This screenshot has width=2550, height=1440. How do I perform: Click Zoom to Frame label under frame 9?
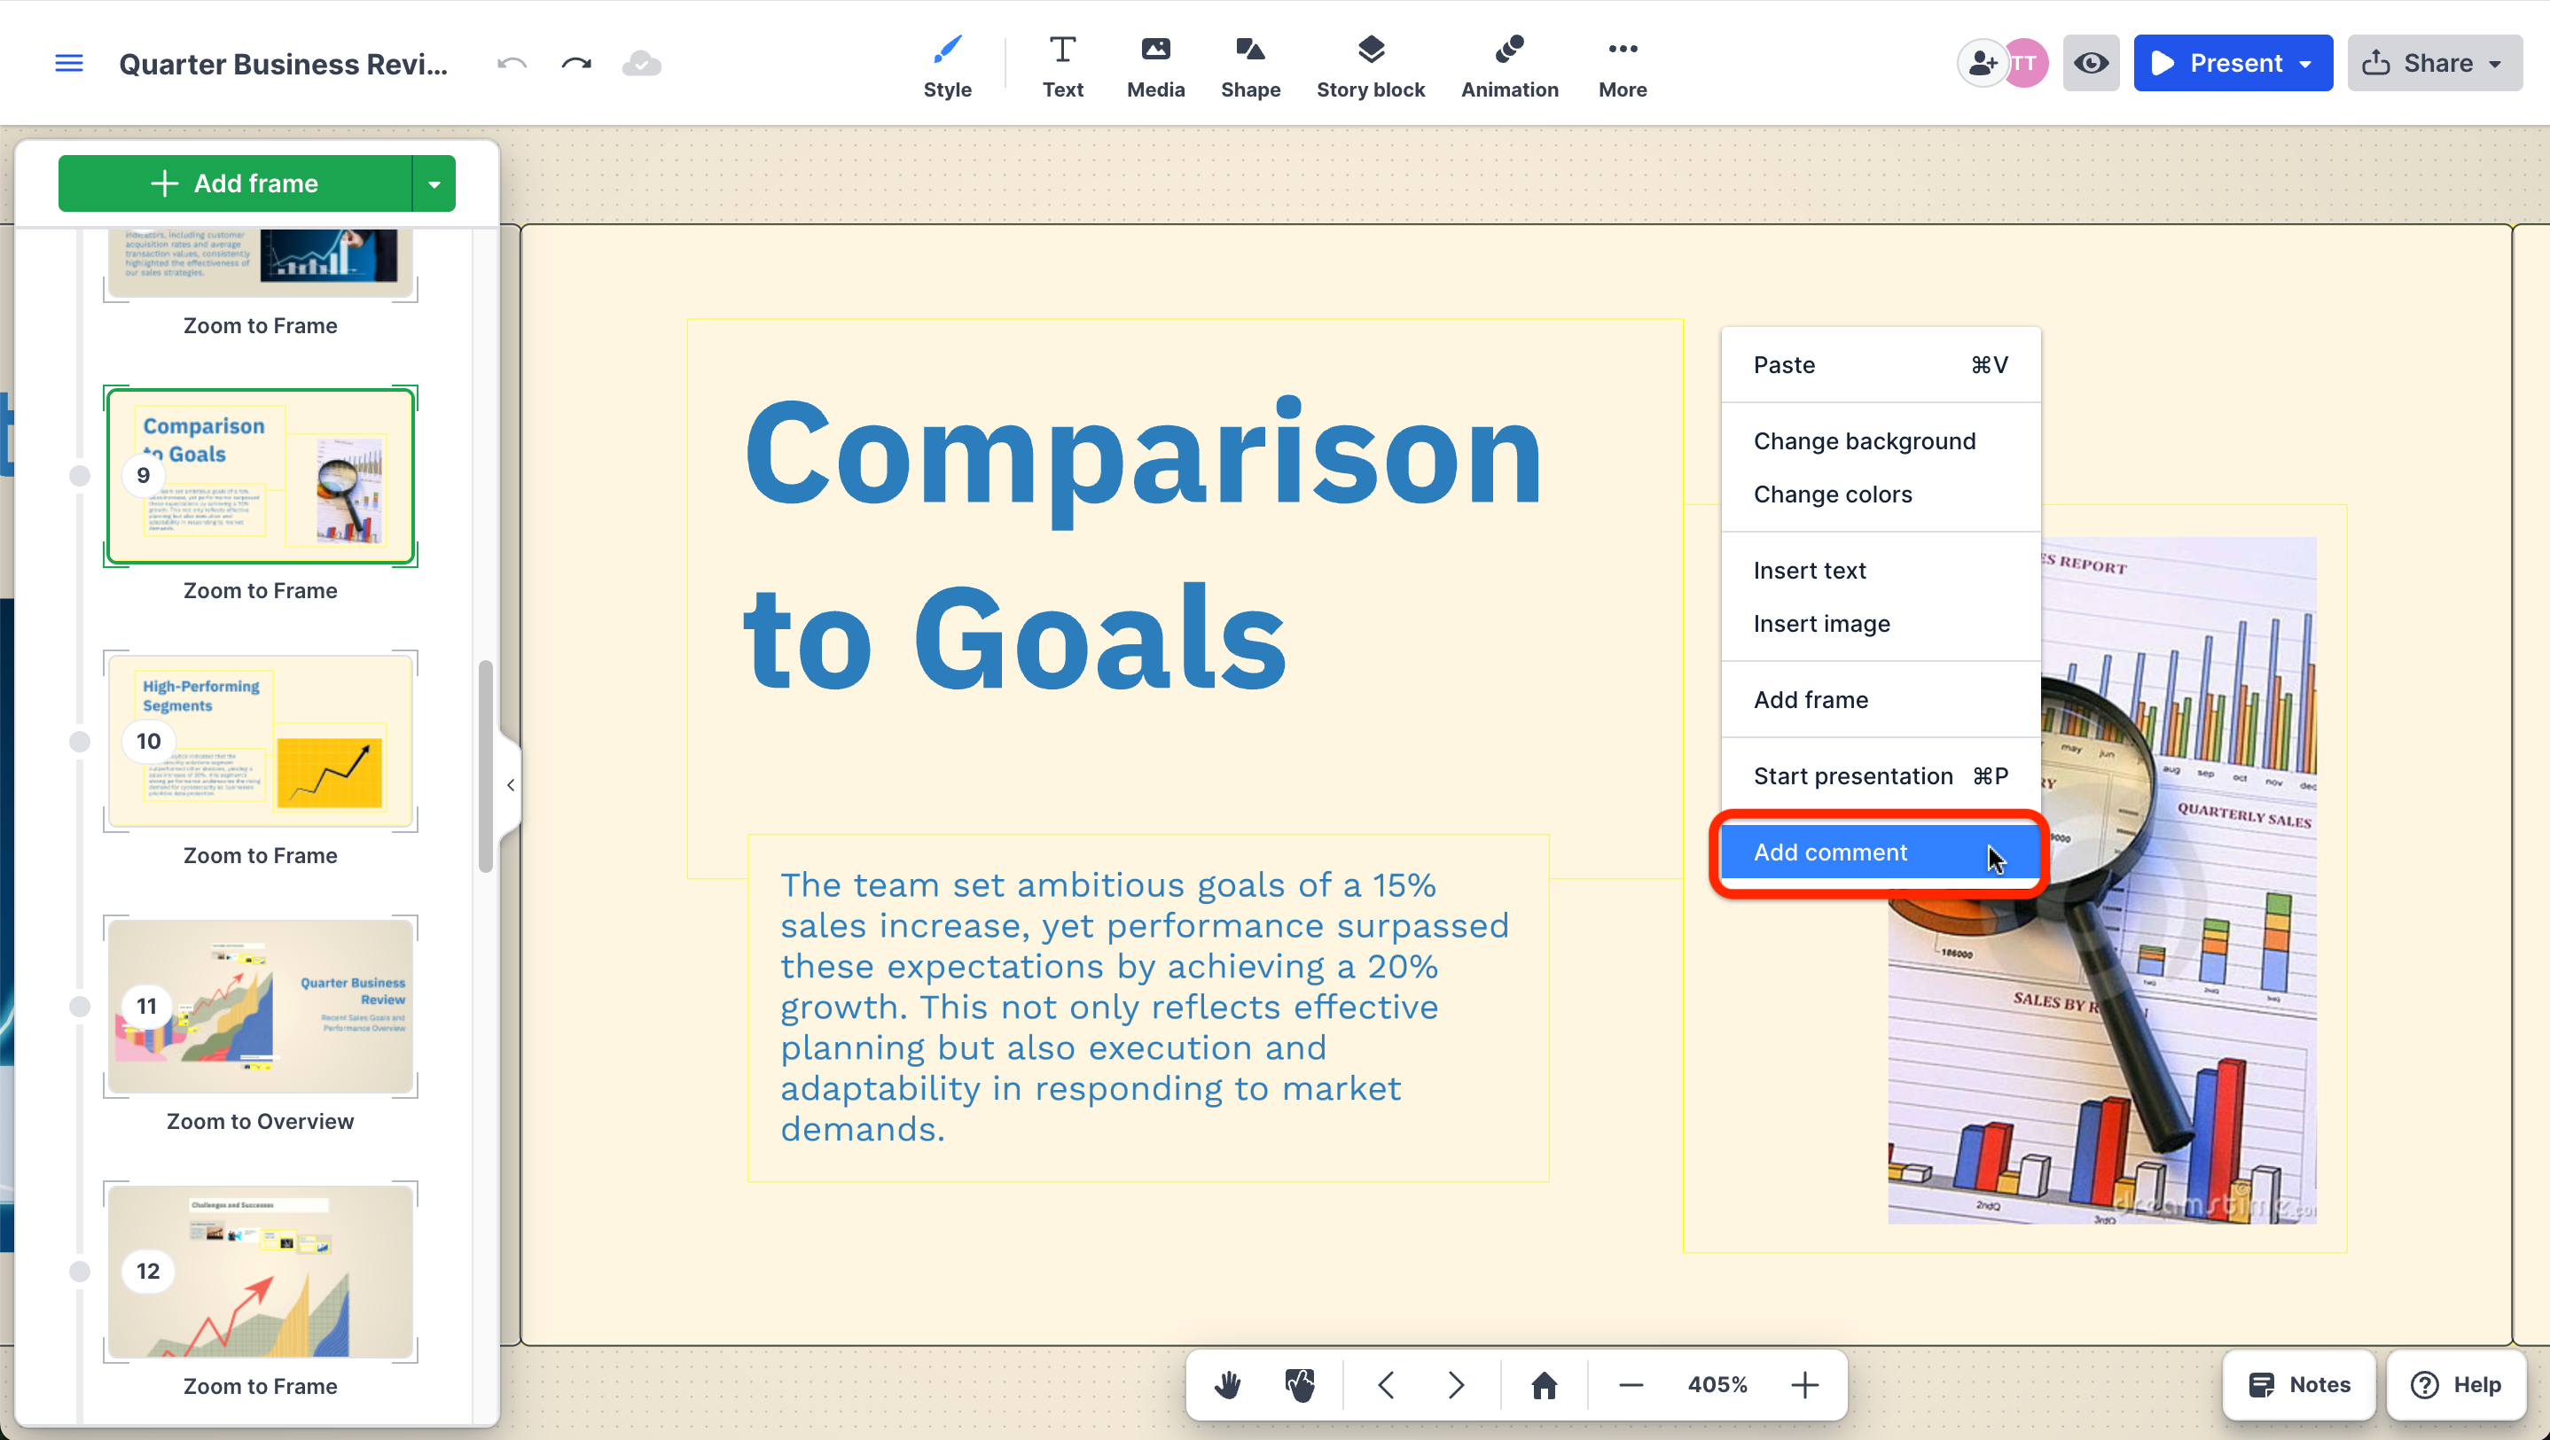[x=261, y=591]
